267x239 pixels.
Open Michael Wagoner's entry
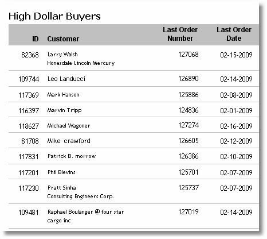69,126
